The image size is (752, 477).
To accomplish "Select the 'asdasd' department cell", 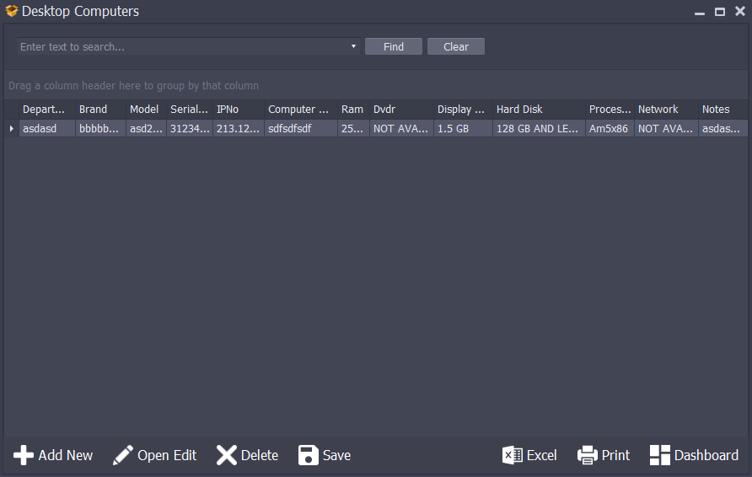I will tap(47, 128).
